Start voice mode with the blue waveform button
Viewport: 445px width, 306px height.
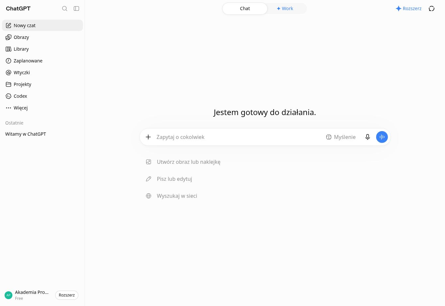pos(382,137)
